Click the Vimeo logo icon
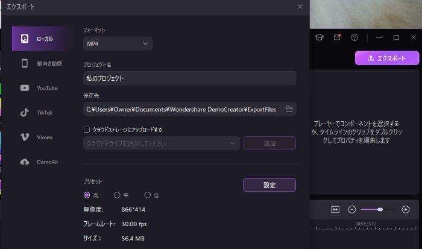Image resolution: width=422 pixels, height=249 pixels. pos(25,137)
